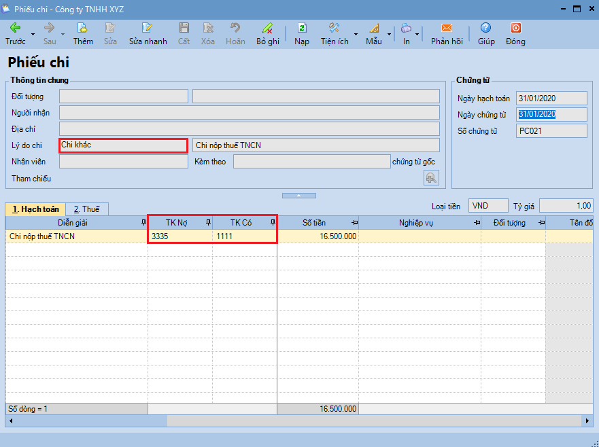The width and height of the screenshot is (599, 447).
Task: Click the Thêm add-new icon
Action: (83, 29)
